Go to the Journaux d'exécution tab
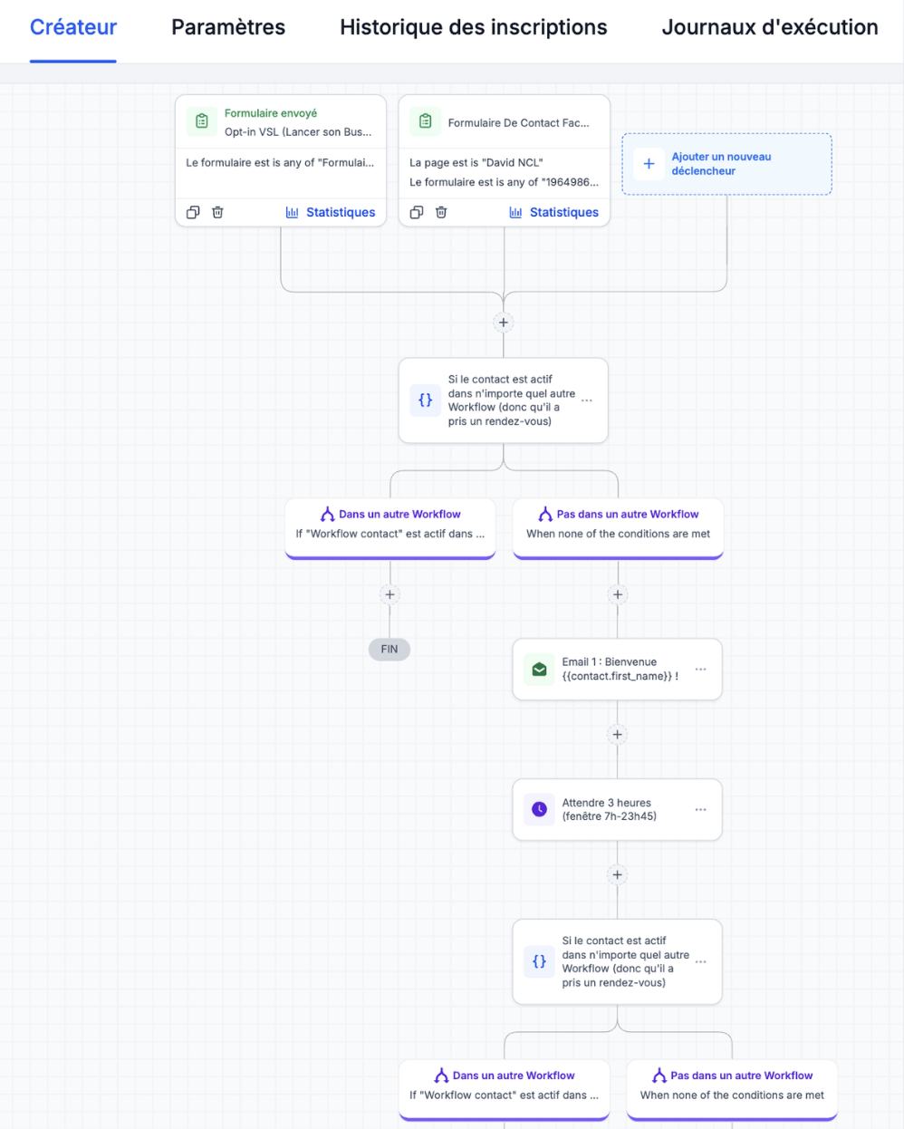 tap(770, 27)
